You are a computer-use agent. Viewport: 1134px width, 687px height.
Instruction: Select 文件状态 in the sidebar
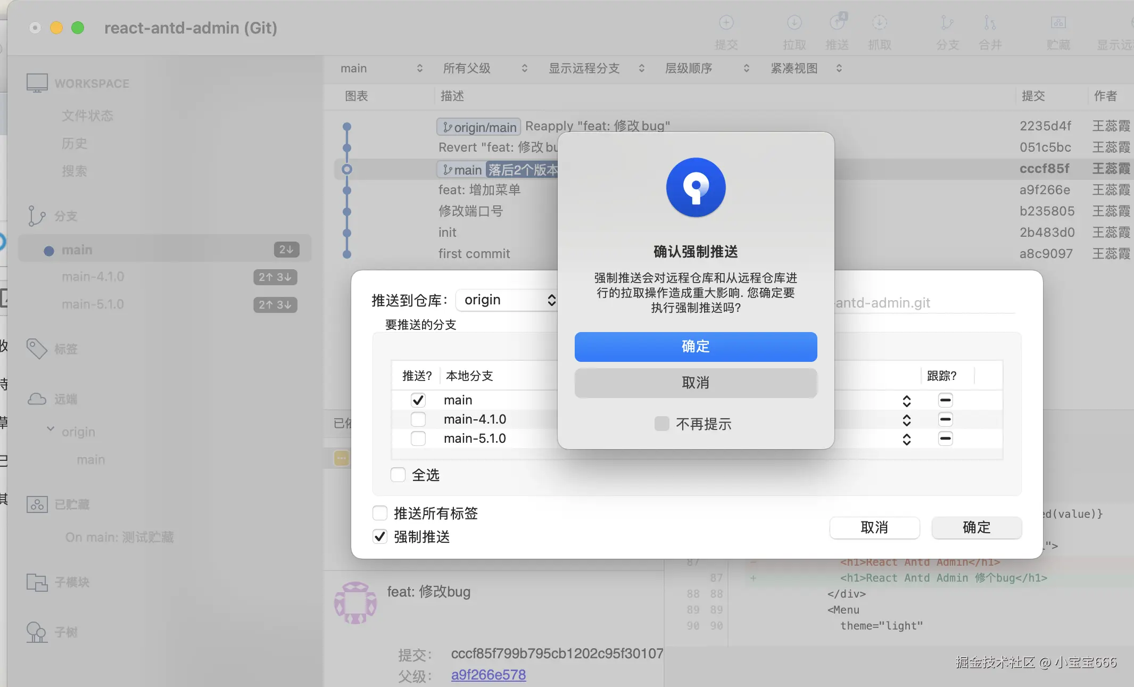(x=87, y=115)
